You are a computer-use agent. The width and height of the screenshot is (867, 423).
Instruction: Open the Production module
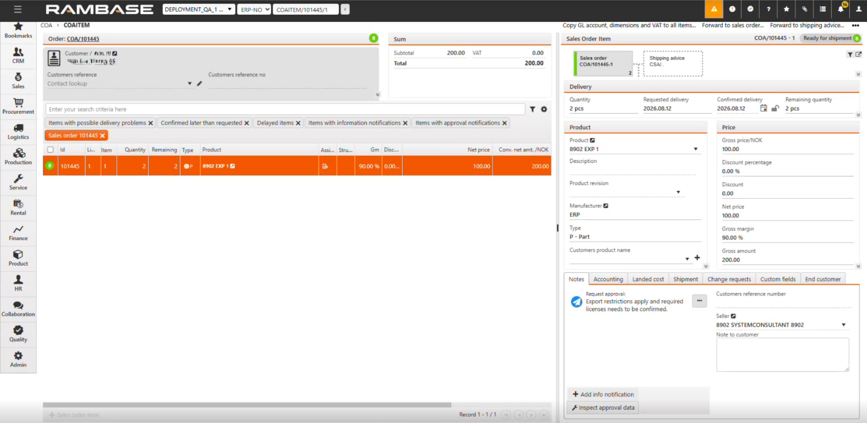18,157
